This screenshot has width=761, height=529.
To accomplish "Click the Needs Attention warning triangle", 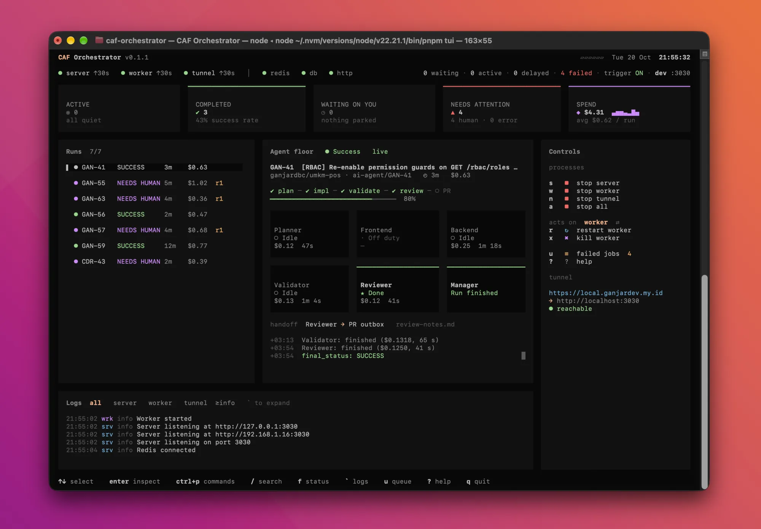I will click(453, 113).
